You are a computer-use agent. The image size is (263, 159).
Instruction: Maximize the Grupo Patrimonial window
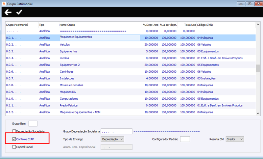pyautogui.click(x=250, y=4)
